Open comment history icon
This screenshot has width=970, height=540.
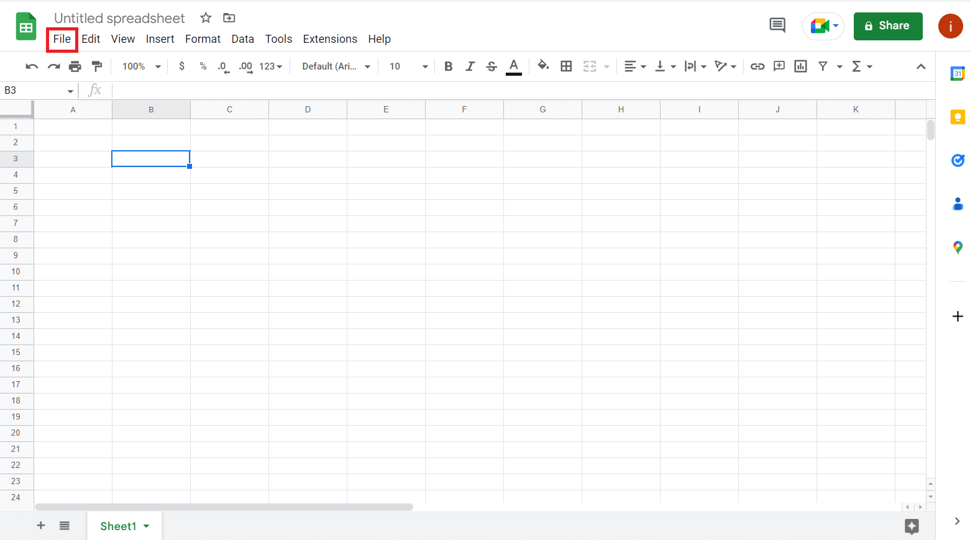point(777,25)
